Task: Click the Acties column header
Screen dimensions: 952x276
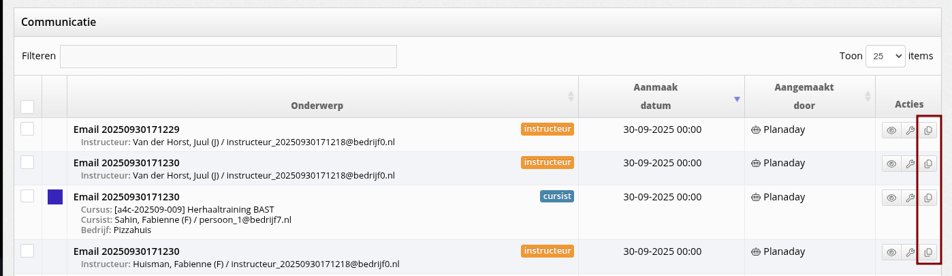Action: (909, 104)
